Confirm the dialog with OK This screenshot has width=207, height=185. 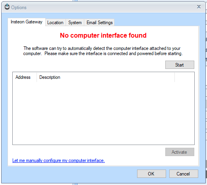(151, 174)
